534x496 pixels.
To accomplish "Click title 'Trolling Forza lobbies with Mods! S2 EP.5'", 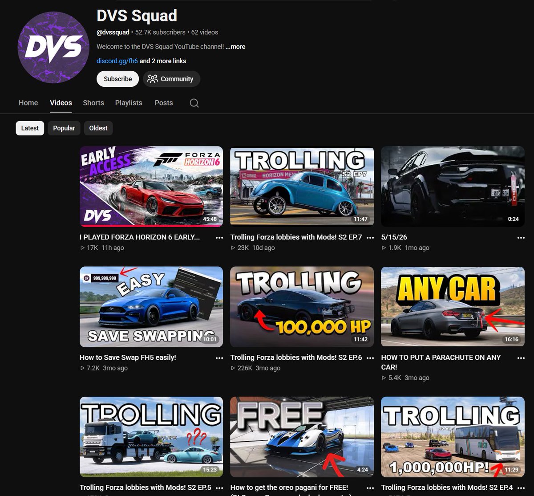I will coord(146,488).
